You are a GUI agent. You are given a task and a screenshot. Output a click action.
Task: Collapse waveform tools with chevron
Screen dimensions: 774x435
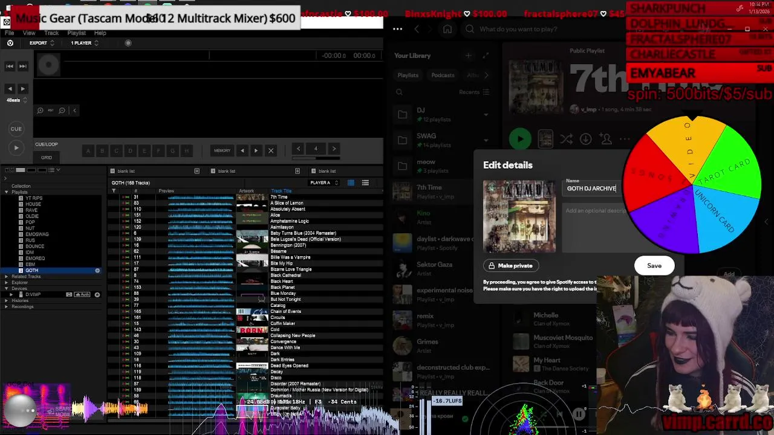tap(74, 110)
